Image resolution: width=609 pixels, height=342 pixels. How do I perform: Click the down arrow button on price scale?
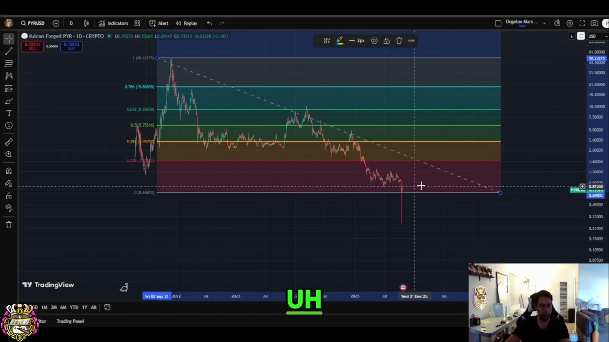(x=572, y=36)
